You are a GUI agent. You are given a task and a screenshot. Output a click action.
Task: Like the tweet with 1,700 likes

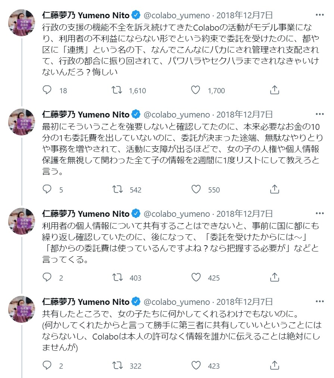coord(196,90)
